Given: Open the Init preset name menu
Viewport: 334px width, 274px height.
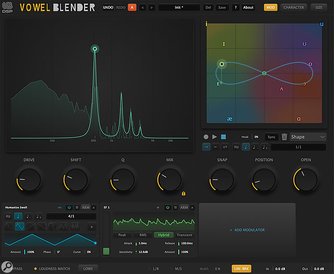Looking at the screenshot, I should (179, 8).
